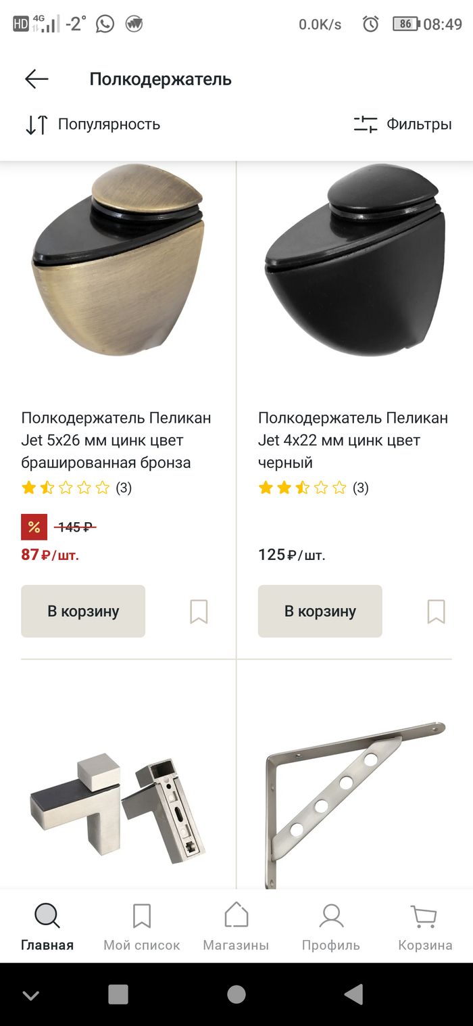This screenshot has height=1026, width=473.
Task: Add the 125 ₽ black holder to cart
Action: point(320,611)
